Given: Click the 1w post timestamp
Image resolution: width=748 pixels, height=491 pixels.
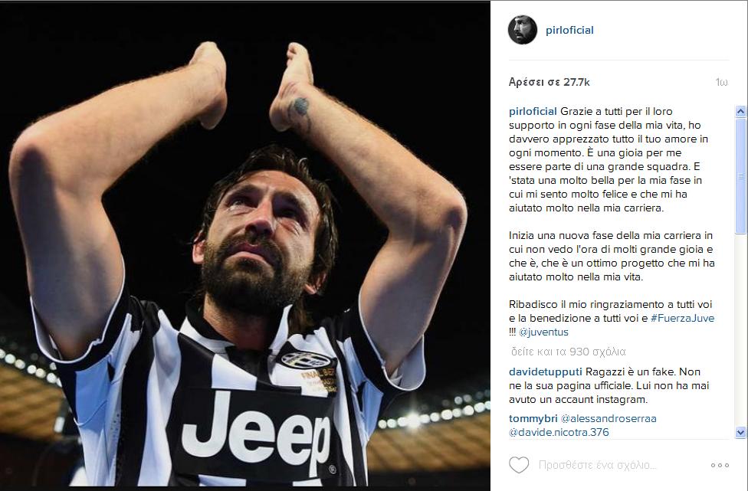Looking at the screenshot, I should [721, 82].
